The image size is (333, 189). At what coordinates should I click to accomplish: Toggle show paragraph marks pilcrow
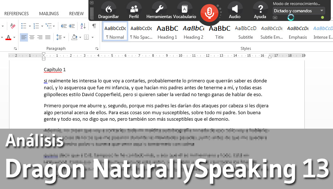click(x=94, y=26)
